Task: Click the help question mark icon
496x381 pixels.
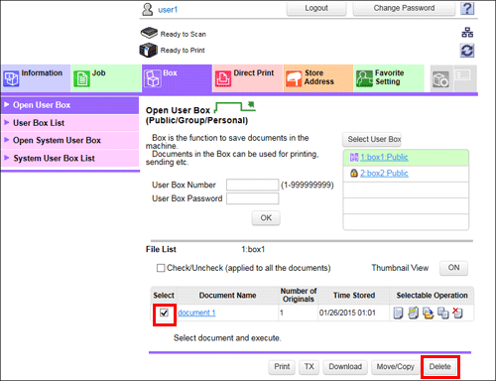Action: click(467, 8)
